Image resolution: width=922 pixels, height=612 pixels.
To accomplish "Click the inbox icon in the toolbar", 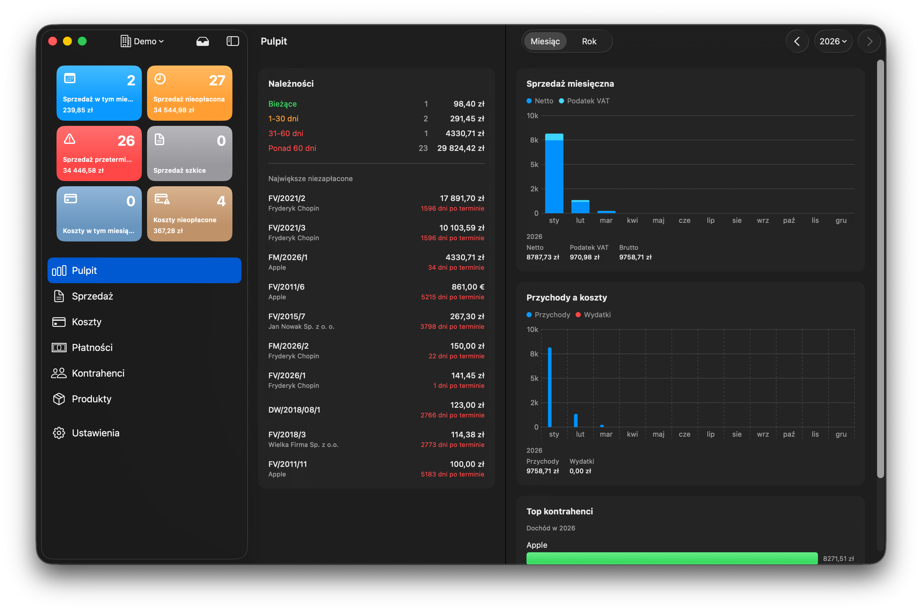I will pyautogui.click(x=203, y=41).
